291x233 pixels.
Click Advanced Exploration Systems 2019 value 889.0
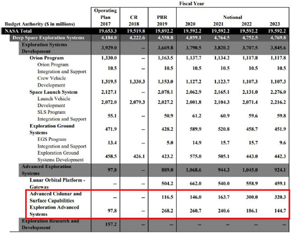(167, 170)
